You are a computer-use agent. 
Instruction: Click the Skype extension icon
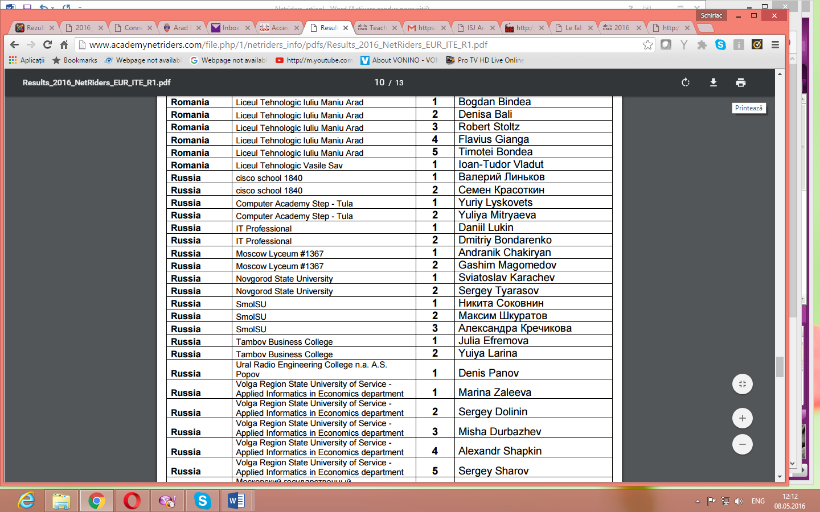pyautogui.click(x=720, y=45)
